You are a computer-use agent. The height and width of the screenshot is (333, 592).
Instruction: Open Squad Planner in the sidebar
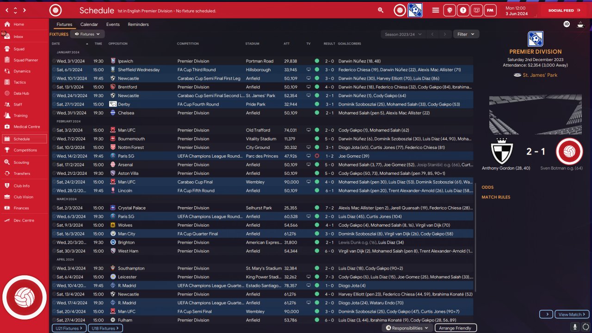(24, 60)
